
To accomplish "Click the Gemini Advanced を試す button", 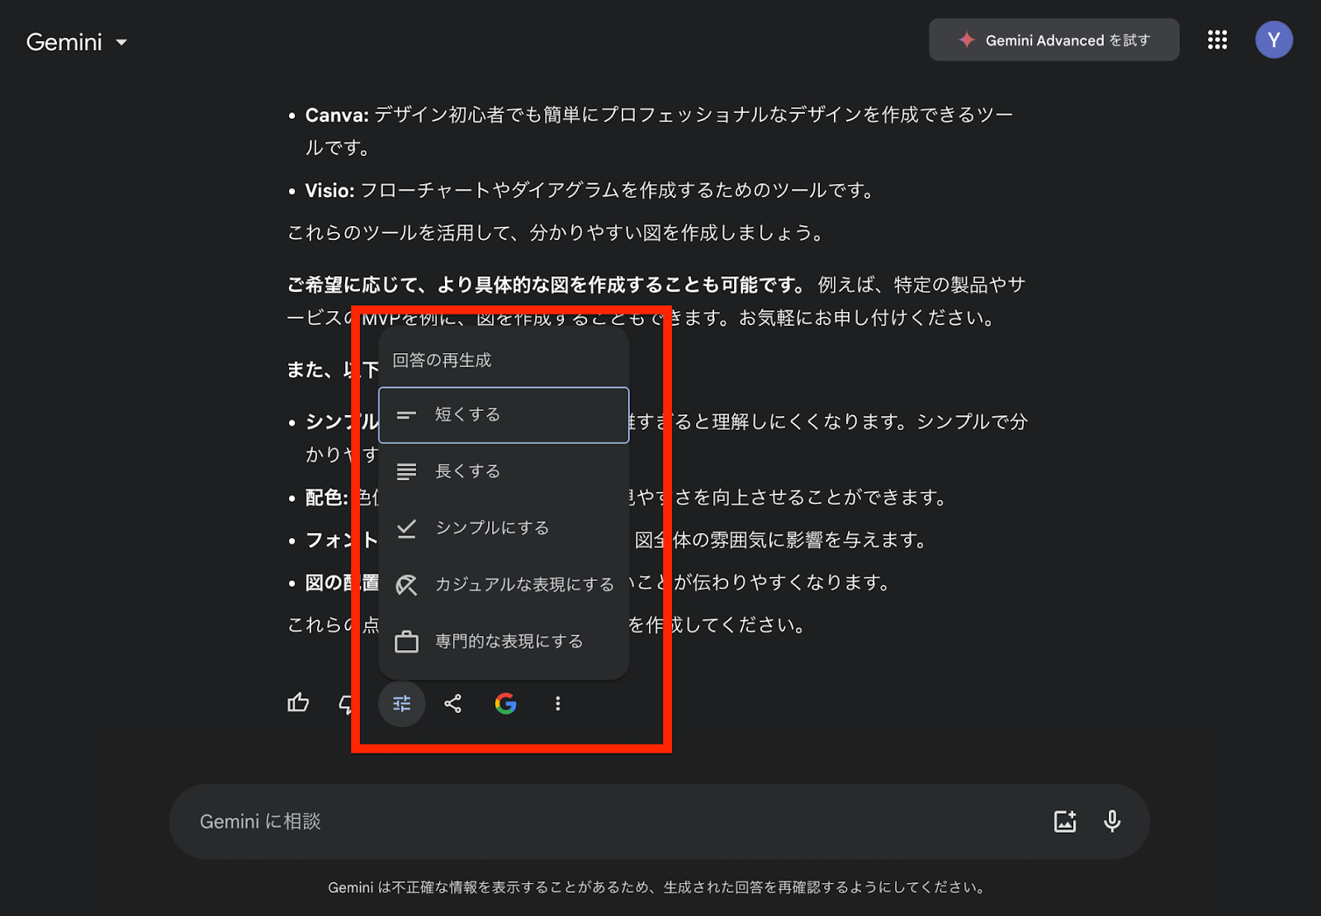I will click(x=1054, y=40).
